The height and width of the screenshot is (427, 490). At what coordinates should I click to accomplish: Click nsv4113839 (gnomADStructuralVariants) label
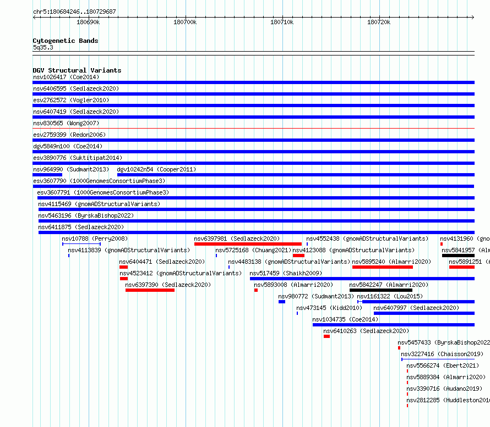coord(129,250)
